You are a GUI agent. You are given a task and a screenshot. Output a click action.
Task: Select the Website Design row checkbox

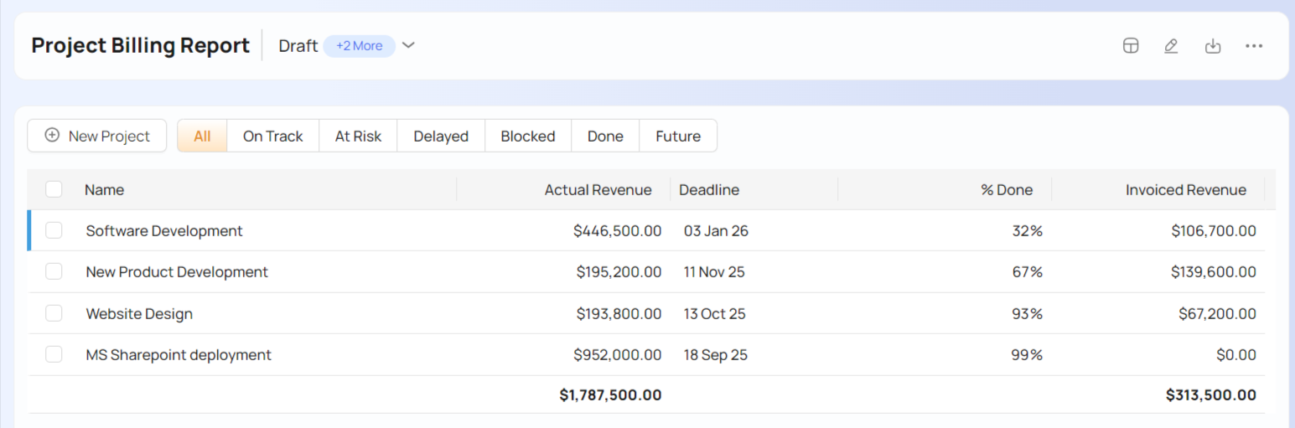tap(54, 313)
